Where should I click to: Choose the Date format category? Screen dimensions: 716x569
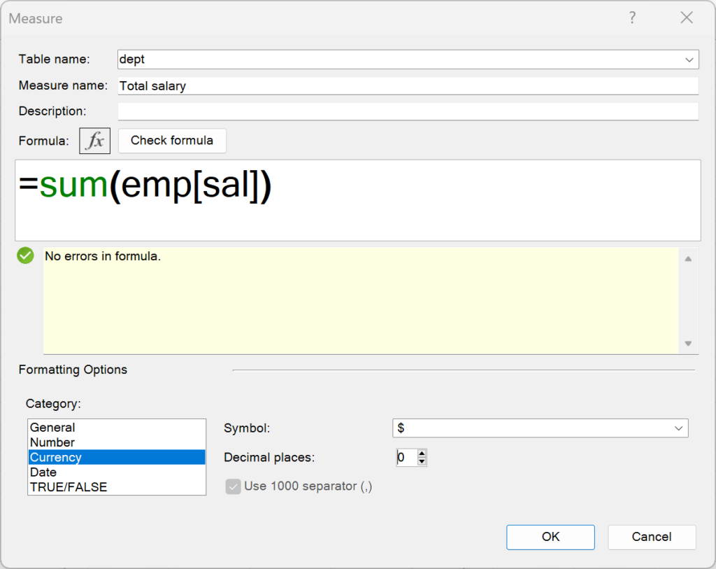click(x=43, y=472)
